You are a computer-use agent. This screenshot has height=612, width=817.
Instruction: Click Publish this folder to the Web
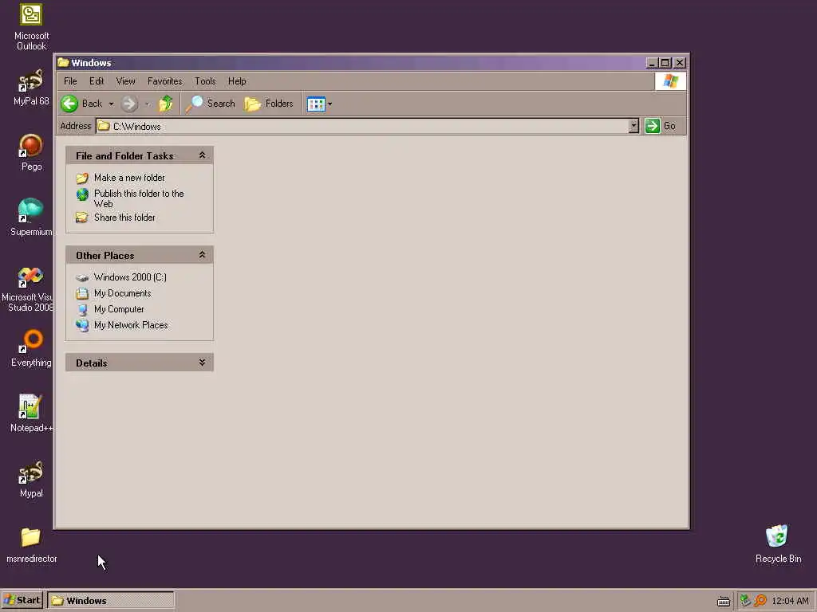coord(139,198)
